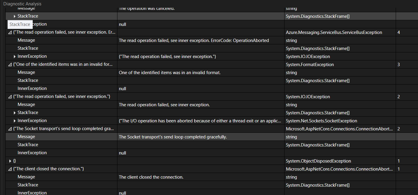Click InnerException label under the FormatException entry
The image size is (418, 195).
point(32,89)
